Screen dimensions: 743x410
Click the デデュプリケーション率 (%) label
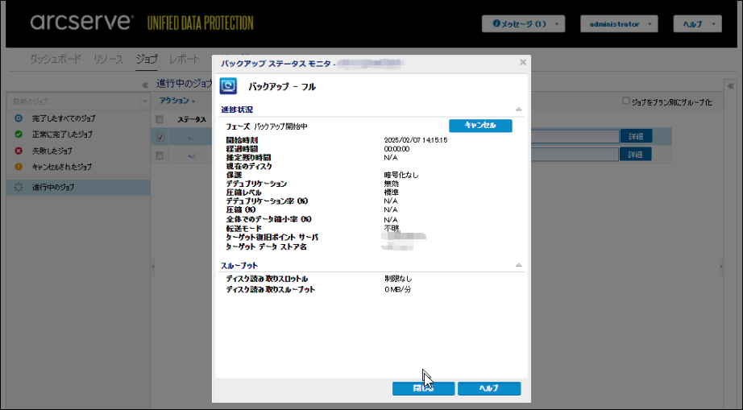pyautogui.click(x=267, y=201)
